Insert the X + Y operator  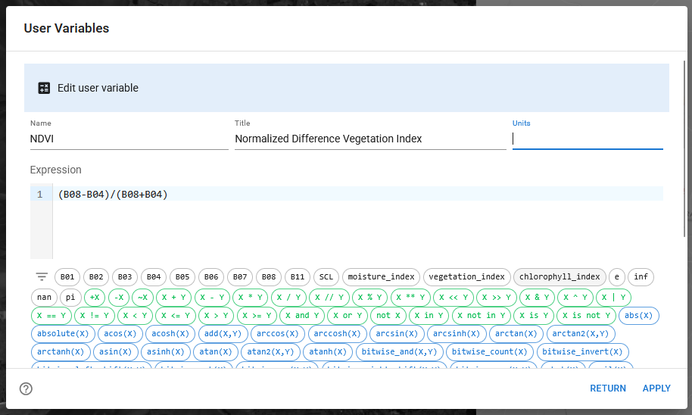pos(174,297)
